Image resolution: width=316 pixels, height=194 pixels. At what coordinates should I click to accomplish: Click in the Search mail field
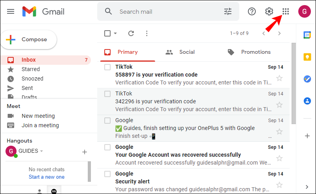click(x=165, y=11)
